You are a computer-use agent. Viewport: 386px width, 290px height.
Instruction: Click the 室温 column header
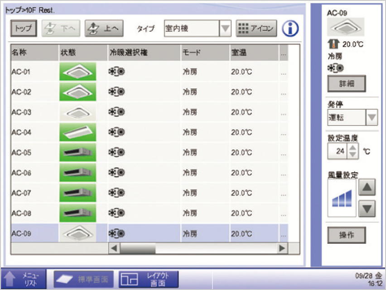(x=254, y=53)
